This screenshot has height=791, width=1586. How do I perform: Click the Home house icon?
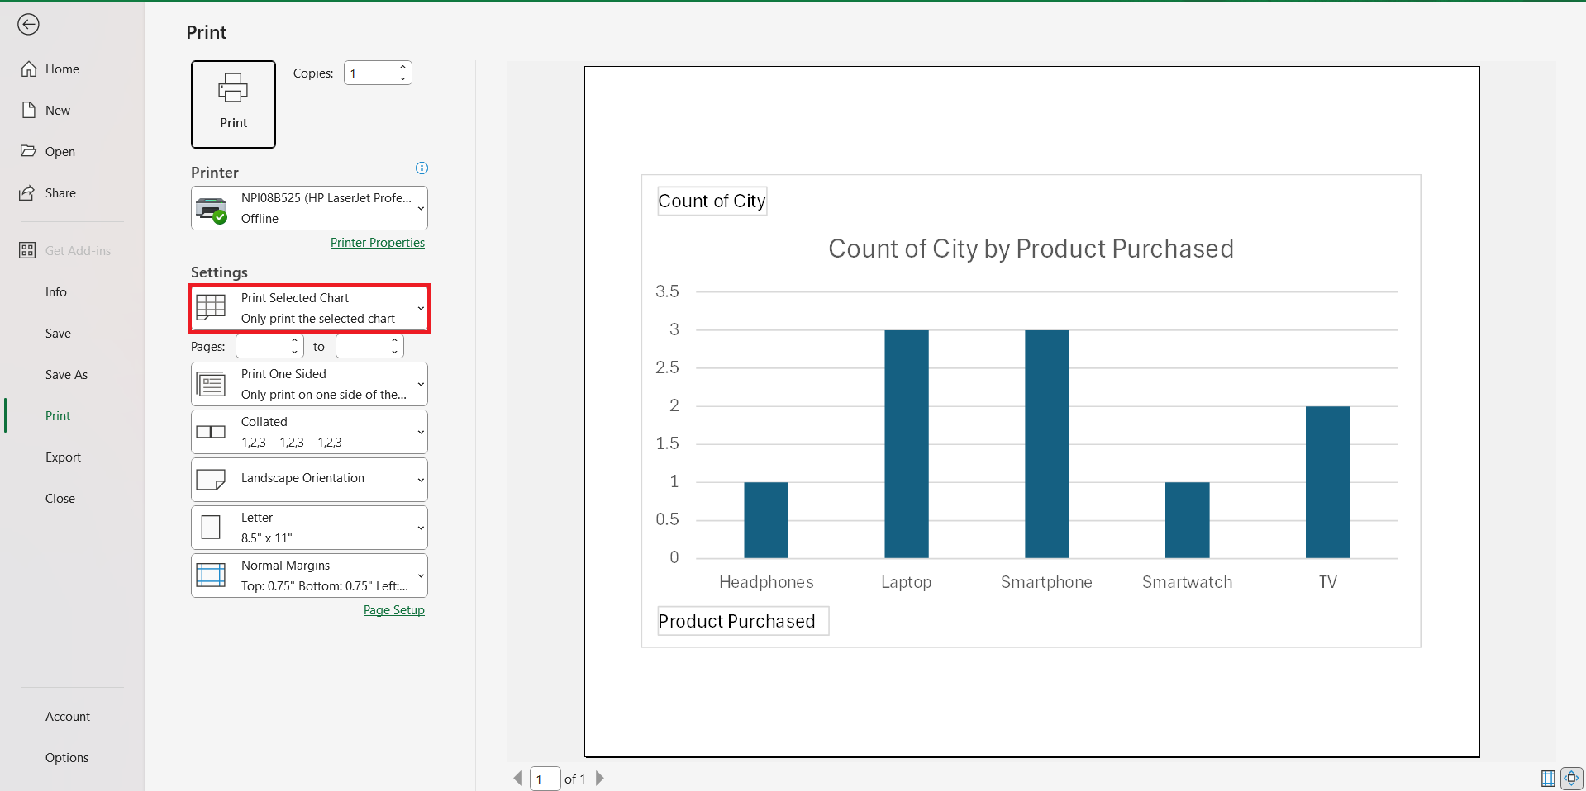click(x=28, y=69)
